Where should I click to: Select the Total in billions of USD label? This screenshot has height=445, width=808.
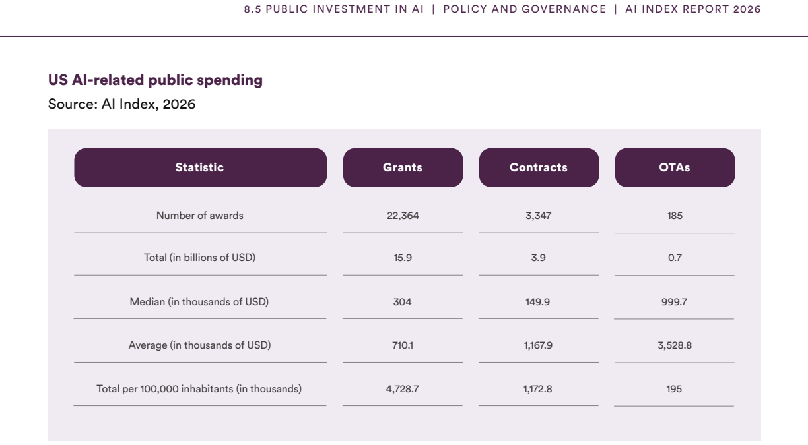pyautogui.click(x=200, y=258)
